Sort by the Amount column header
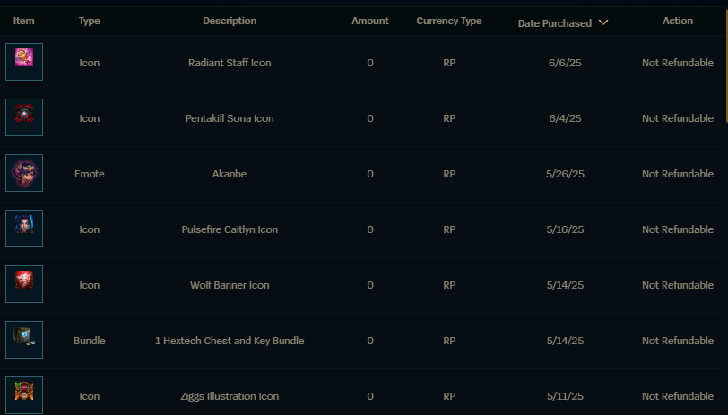728x415 pixels. [370, 21]
